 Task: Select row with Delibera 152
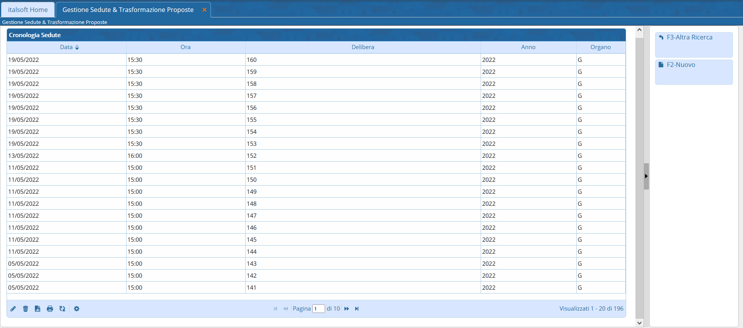(x=252, y=156)
